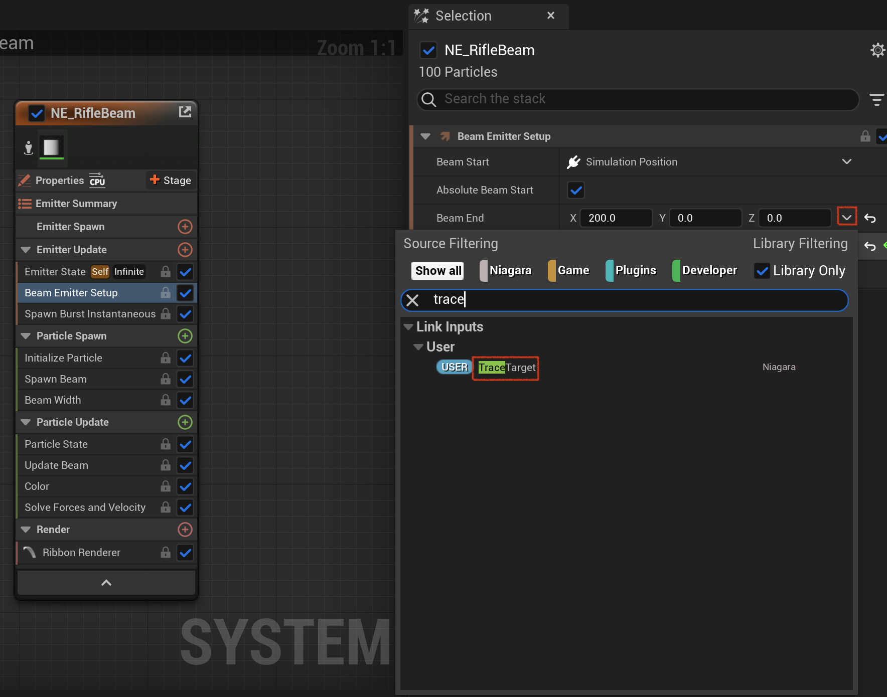Collapse the Particle Spawn group
887x697 pixels.
(26, 336)
